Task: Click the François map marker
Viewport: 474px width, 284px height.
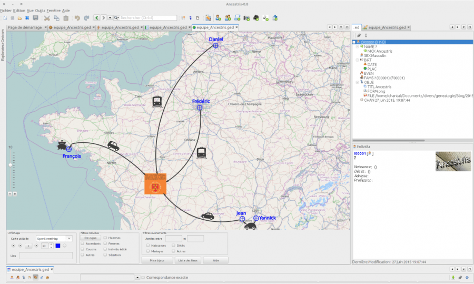Action: [69, 149]
